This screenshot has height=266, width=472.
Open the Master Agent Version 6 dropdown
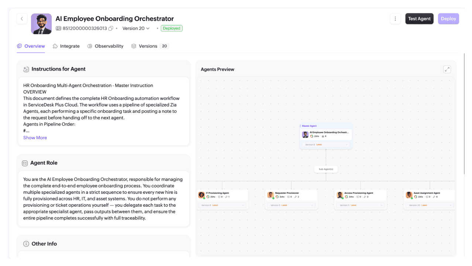326,145
